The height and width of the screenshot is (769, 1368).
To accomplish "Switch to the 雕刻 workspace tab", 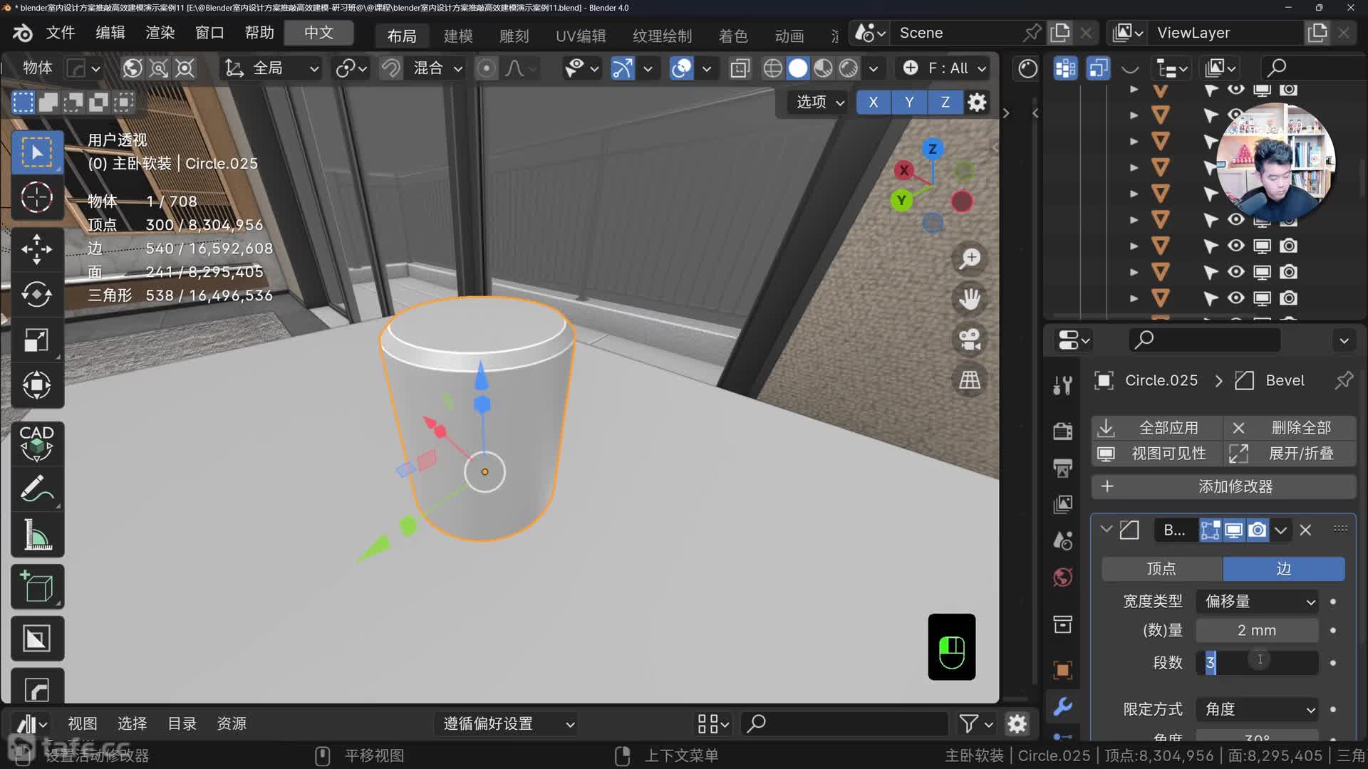I will 514,36.
